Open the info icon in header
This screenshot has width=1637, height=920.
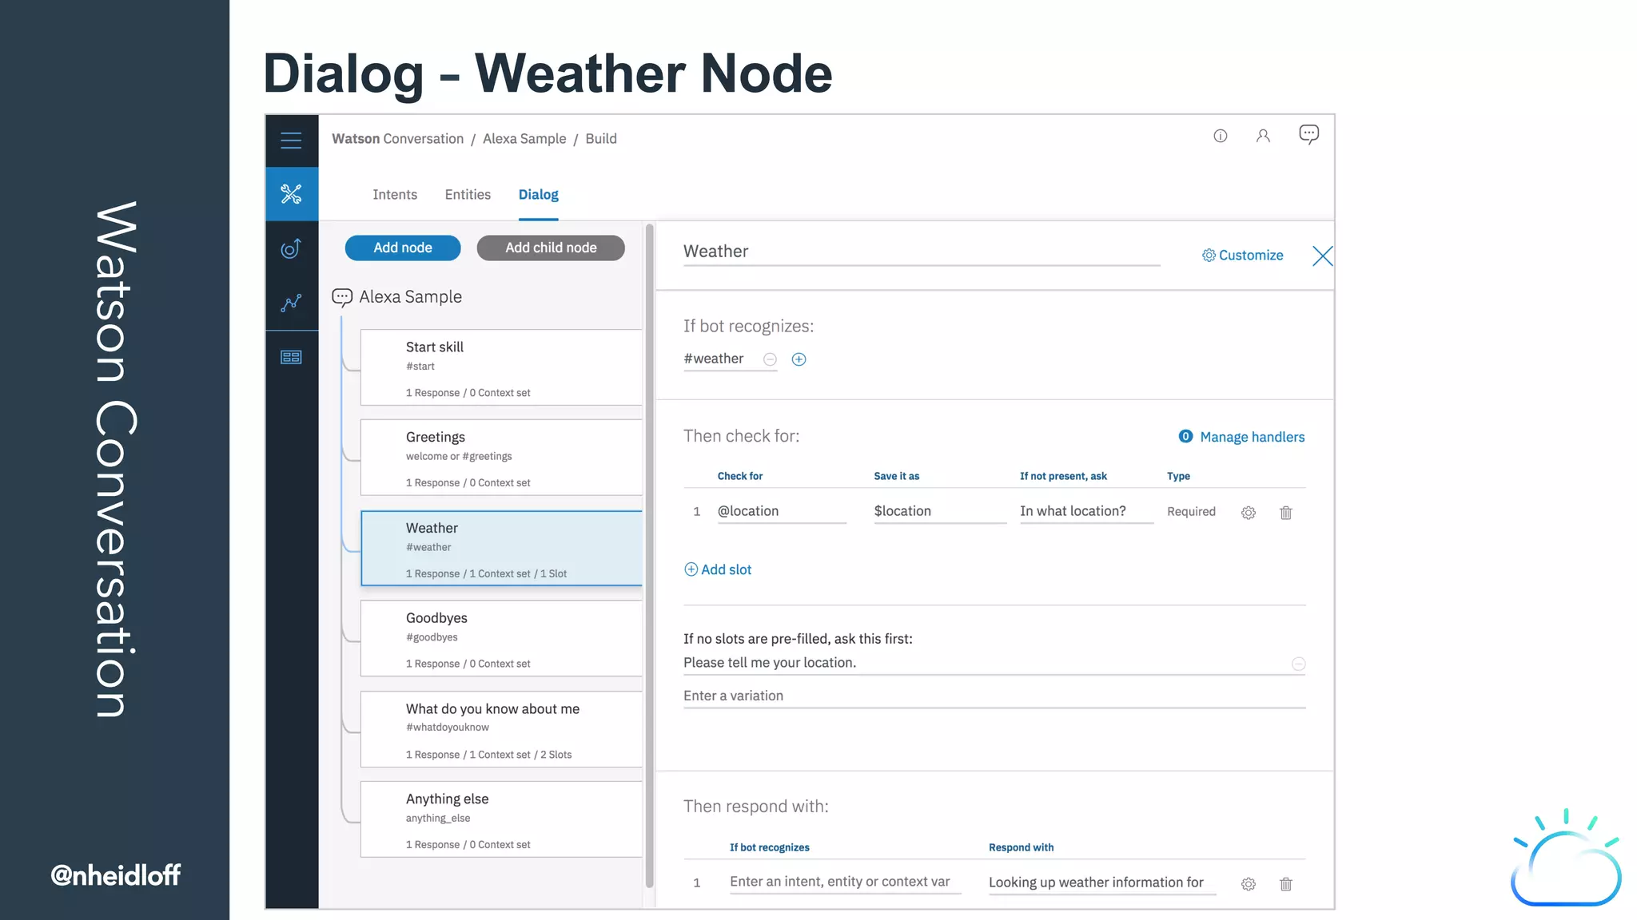(x=1220, y=136)
